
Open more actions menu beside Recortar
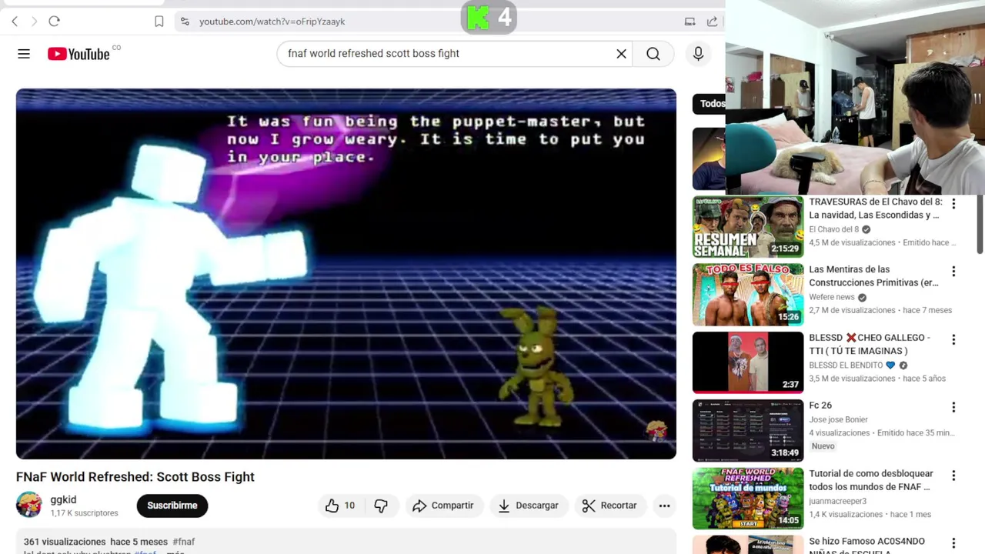coord(664,506)
